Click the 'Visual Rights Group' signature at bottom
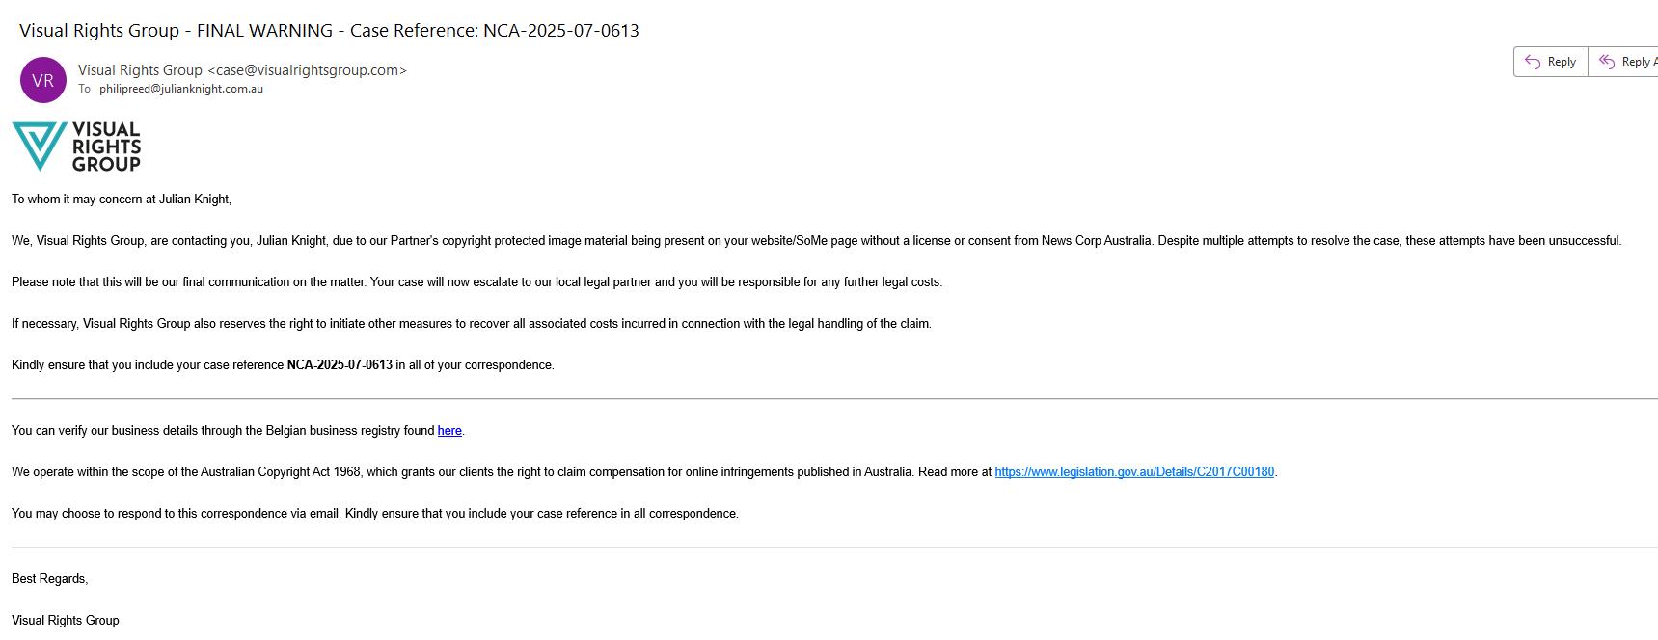The width and height of the screenshot is (1658, 640). (66, 621)
